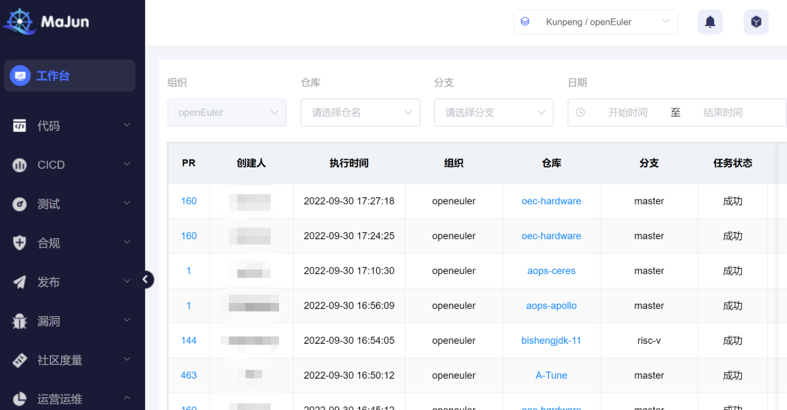Viewport: 787px width, 410px height.
Task: Click the 工作台 monitor icon
Action: tap(20, 76)
